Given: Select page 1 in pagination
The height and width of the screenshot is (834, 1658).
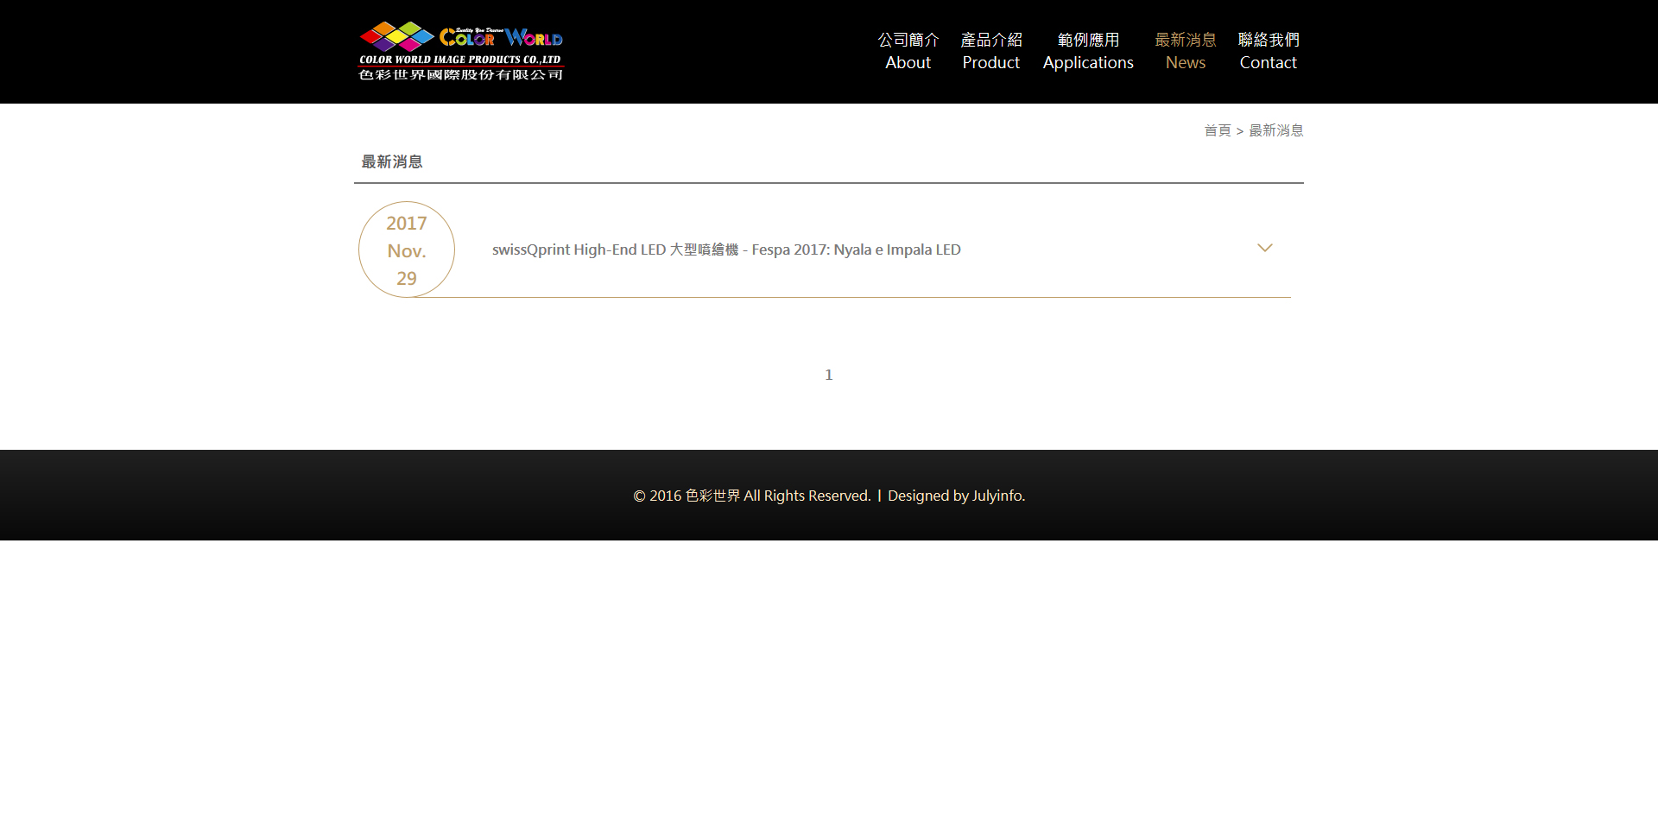Looking at the screenshot, I should [828, 375].
